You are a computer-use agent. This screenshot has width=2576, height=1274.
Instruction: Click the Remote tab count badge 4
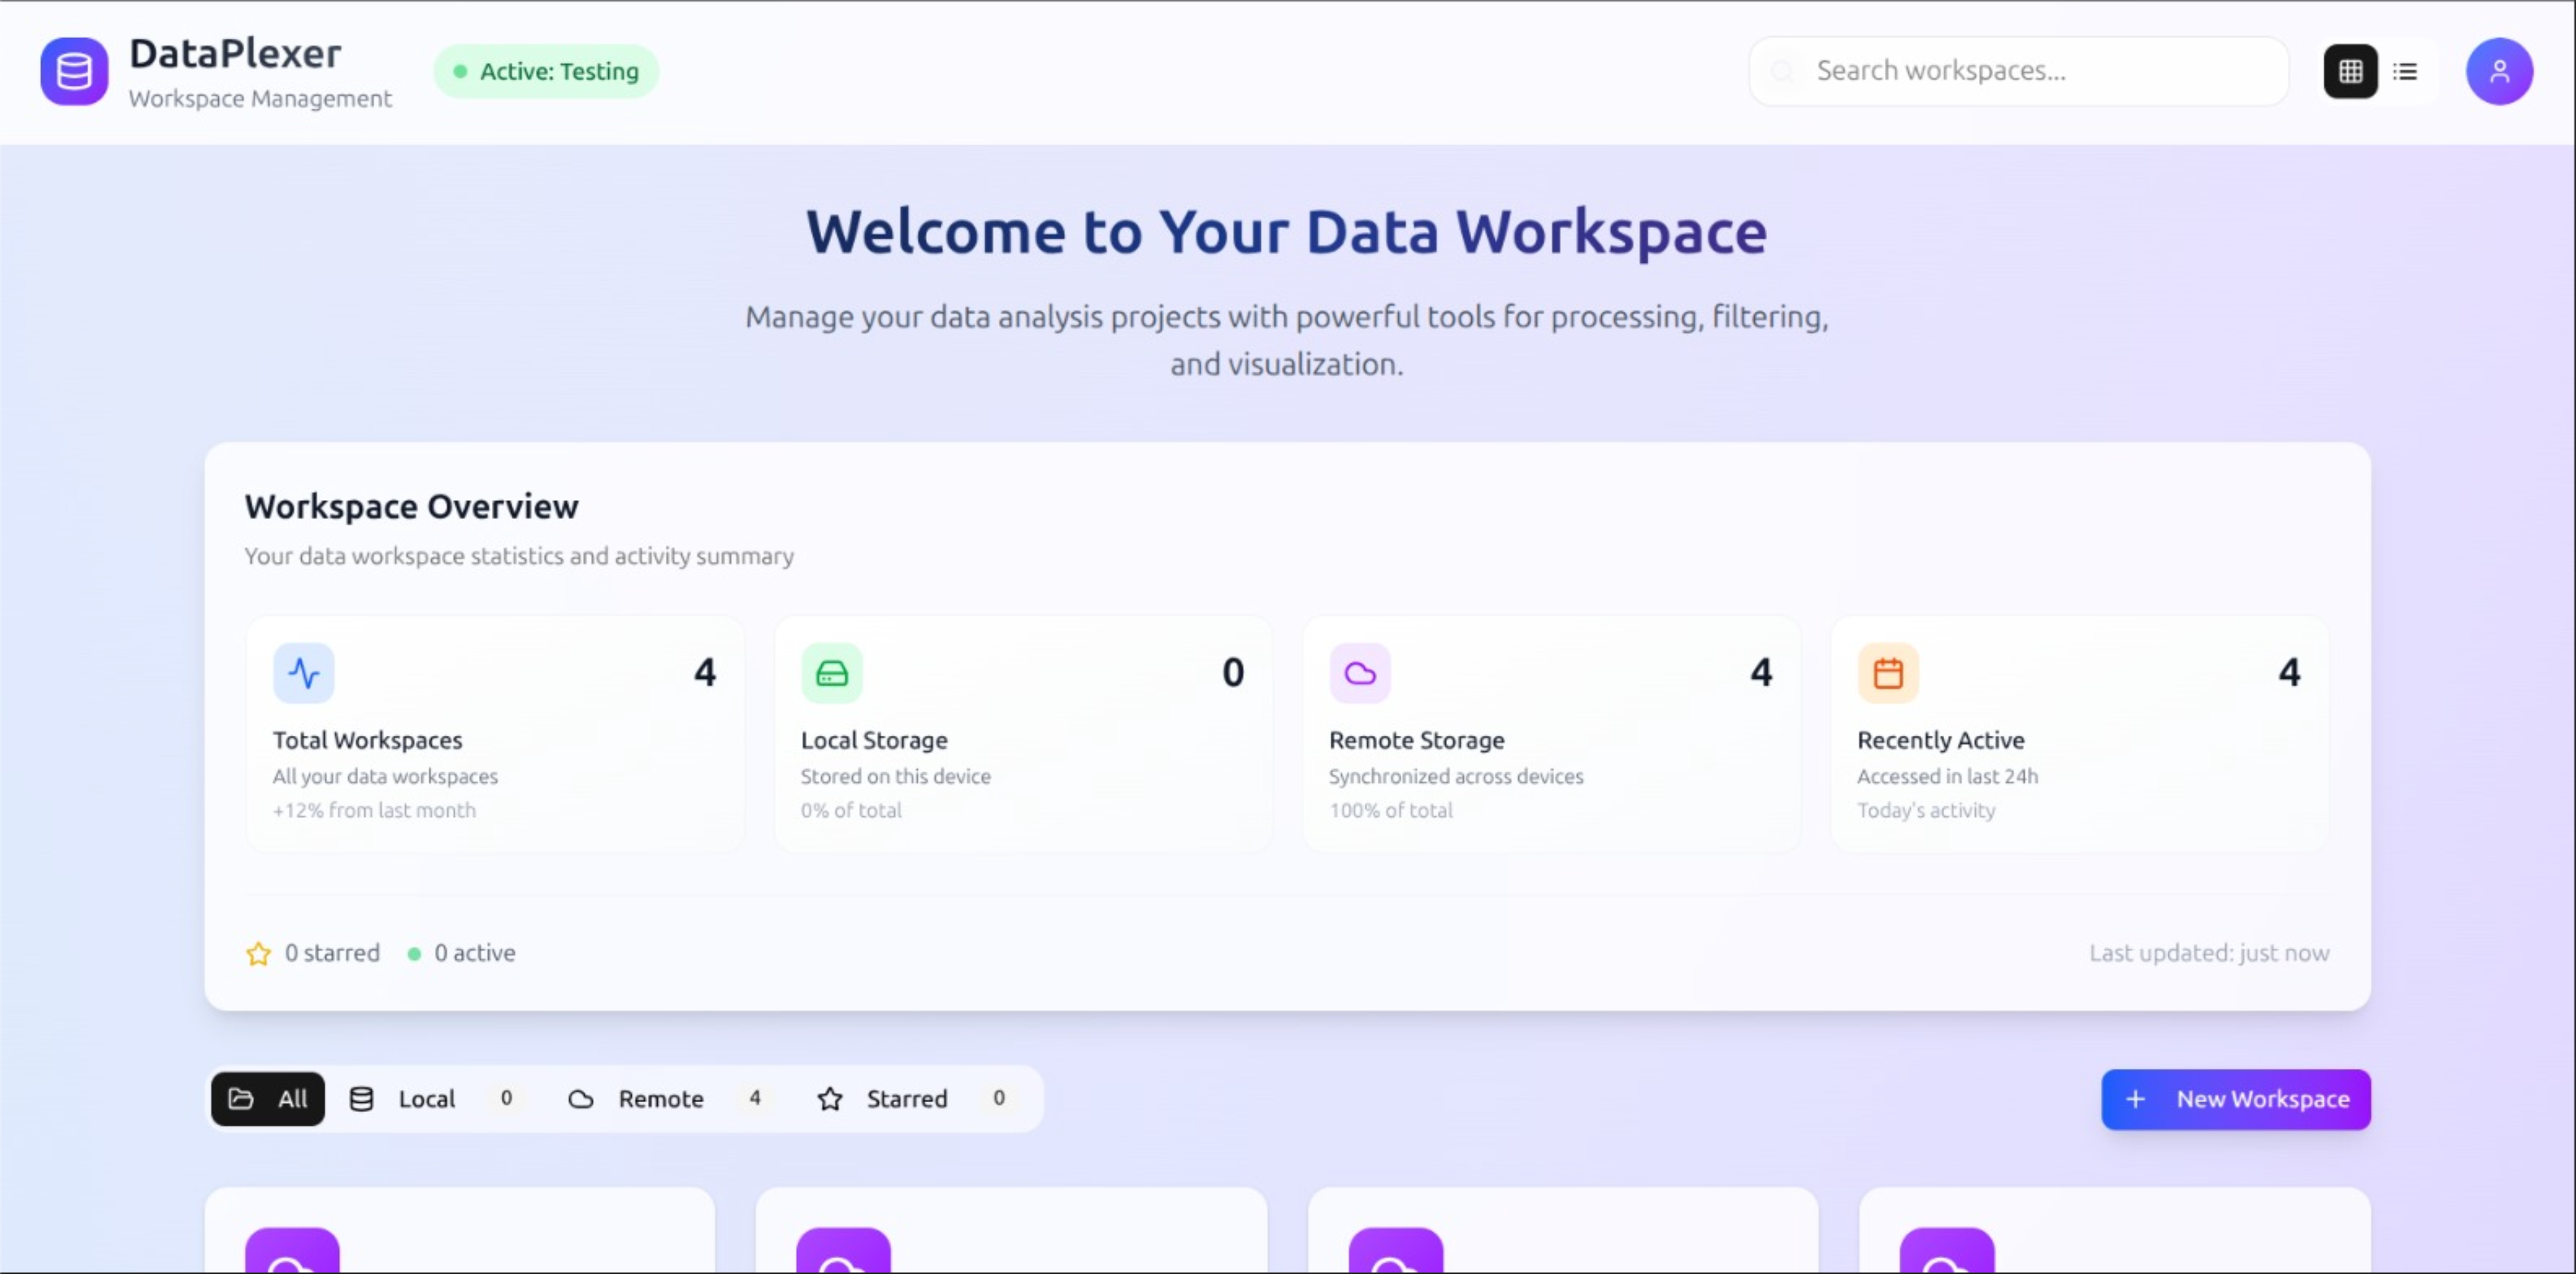[755, 1098]
